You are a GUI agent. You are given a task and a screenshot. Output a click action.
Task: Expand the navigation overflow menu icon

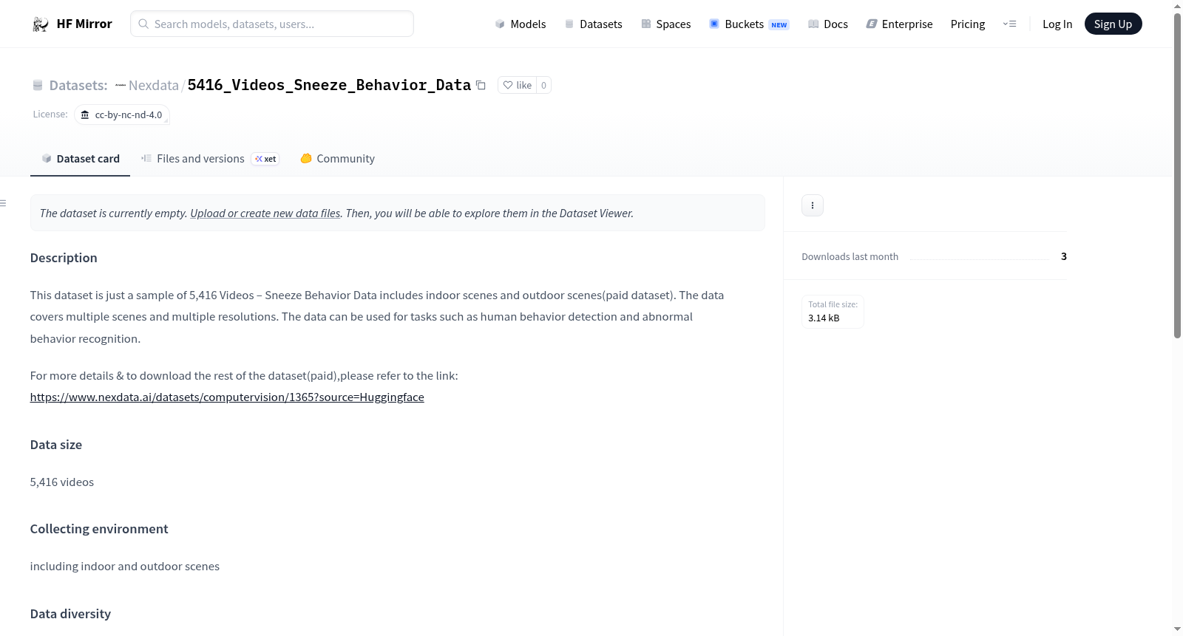click(1009, 24)
